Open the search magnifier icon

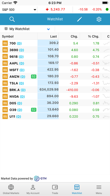click(12, 19)
